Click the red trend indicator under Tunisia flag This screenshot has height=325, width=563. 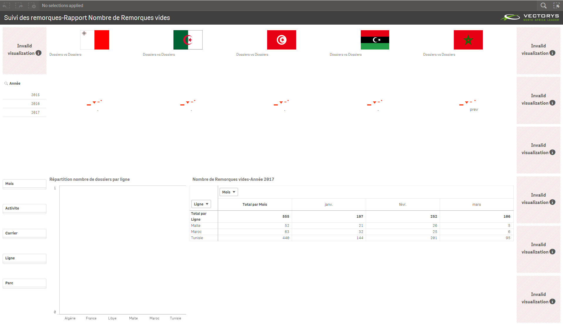click(281, 103)
